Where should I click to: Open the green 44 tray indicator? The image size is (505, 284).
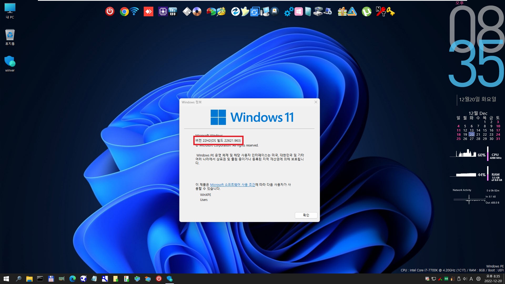click(x=446, y=279)
